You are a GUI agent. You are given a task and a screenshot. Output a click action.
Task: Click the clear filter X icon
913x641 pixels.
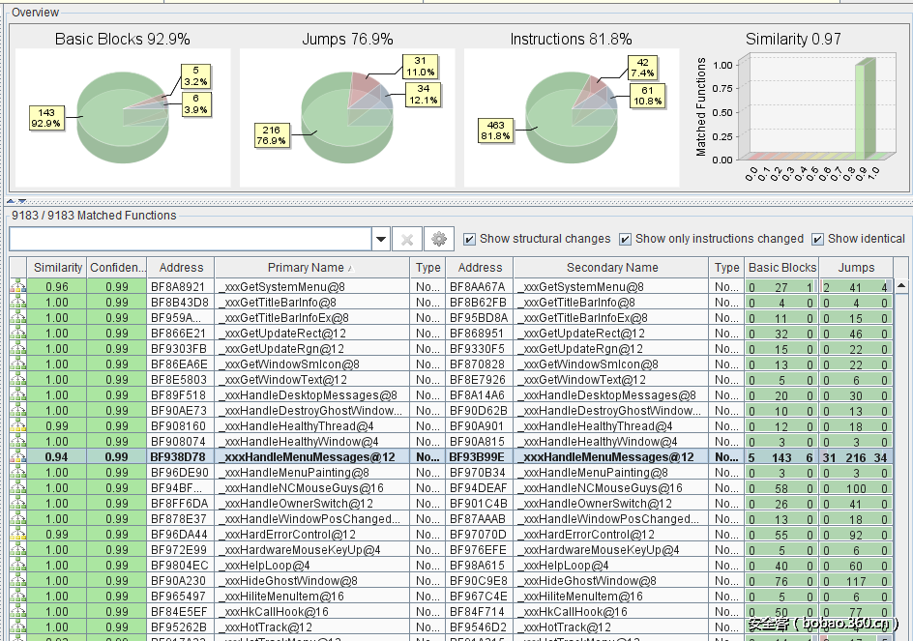pos(407,239)
